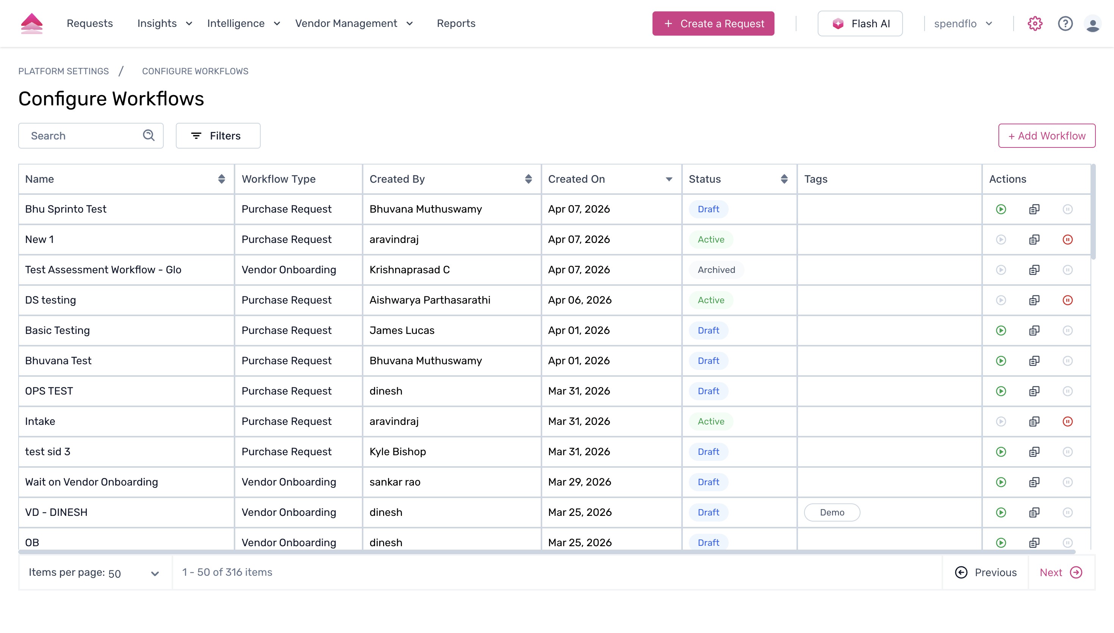Sort workflows by Status

[784, 179]
